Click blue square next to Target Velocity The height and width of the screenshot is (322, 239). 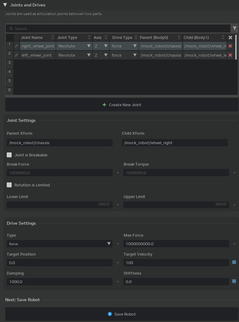(234, 262)
